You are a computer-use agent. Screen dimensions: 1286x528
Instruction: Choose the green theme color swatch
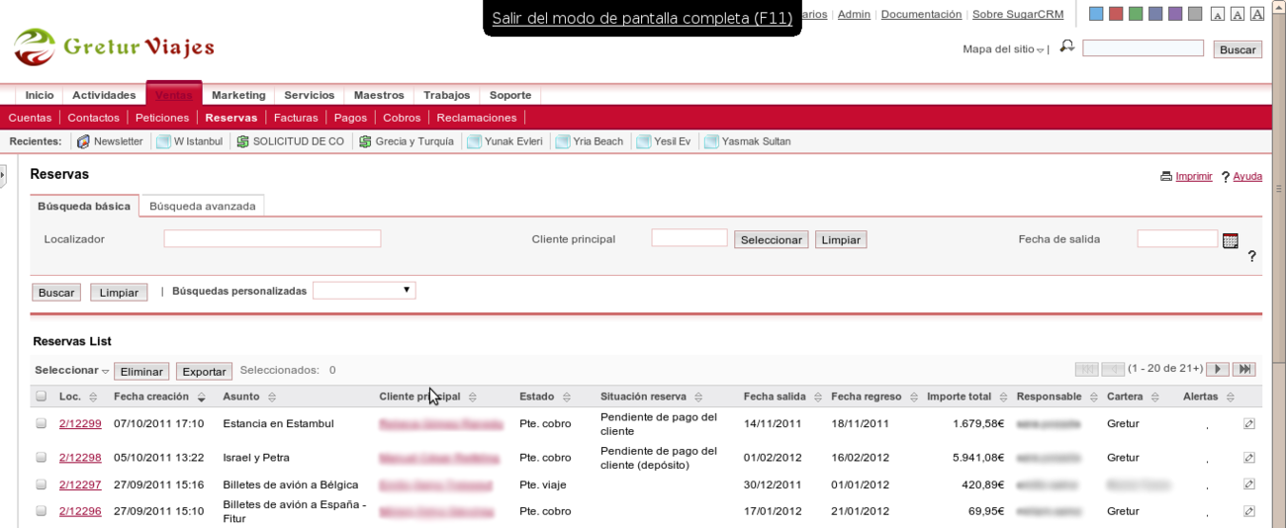[x=1136, y=14]
